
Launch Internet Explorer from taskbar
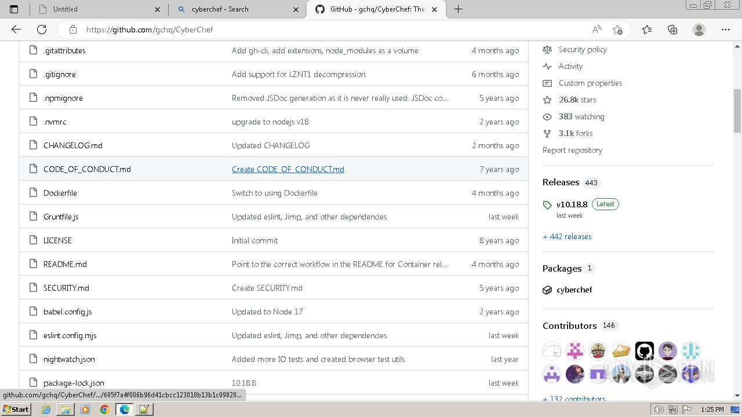46,409
